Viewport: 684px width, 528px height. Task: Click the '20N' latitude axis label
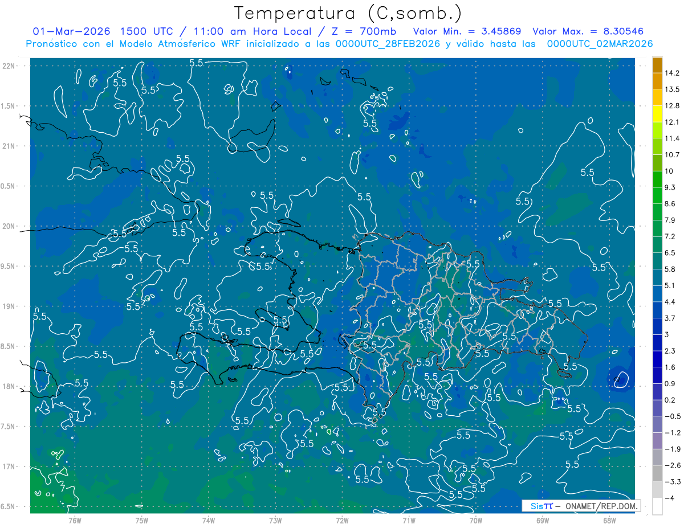click(9, 226)
